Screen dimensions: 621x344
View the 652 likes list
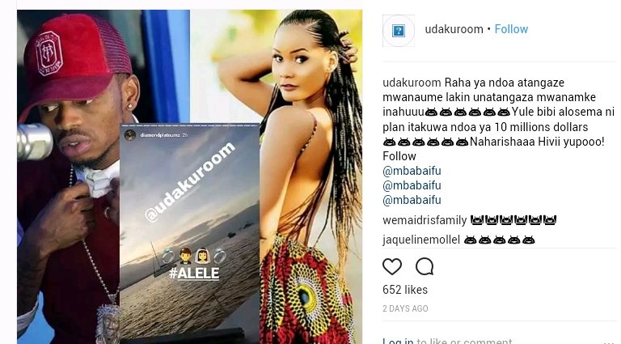[x=405, y=290]
